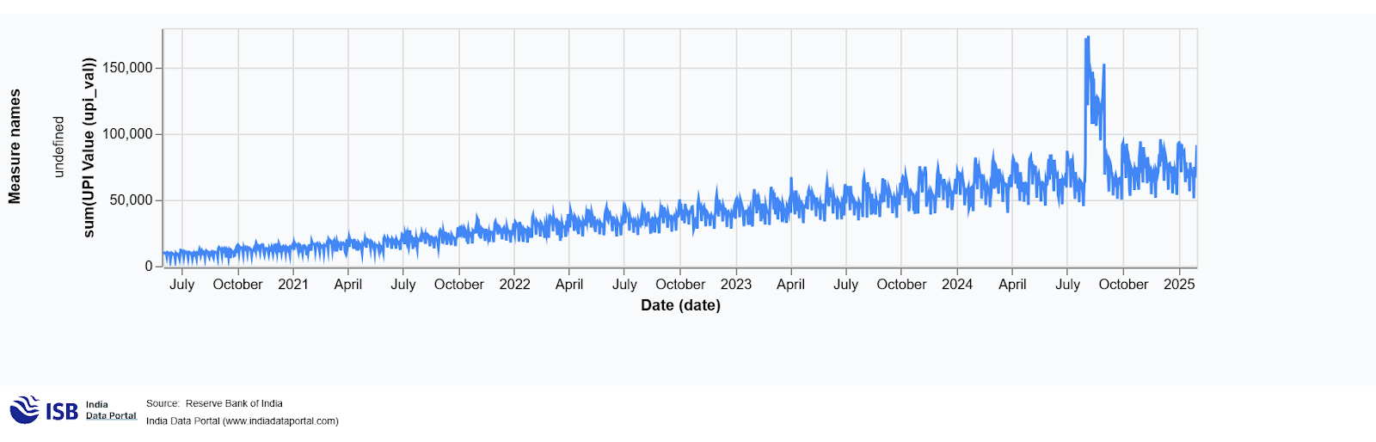Click the first 'July' x-axis label before 2021

[x=182, y=285]
